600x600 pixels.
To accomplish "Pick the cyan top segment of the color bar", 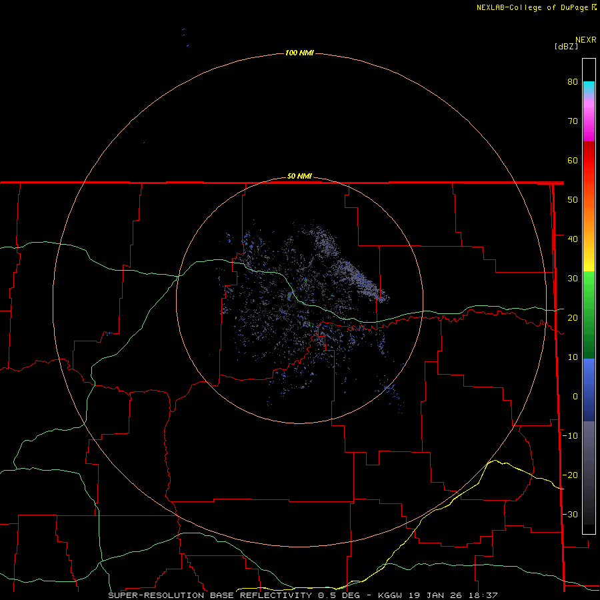I will 589,86.
